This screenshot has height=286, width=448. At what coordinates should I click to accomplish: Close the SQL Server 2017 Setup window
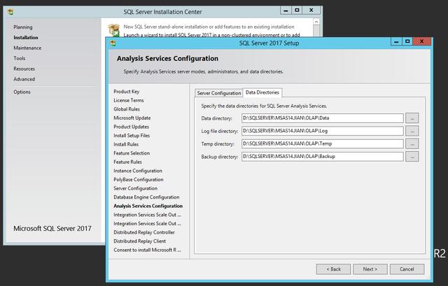point(421,42)
